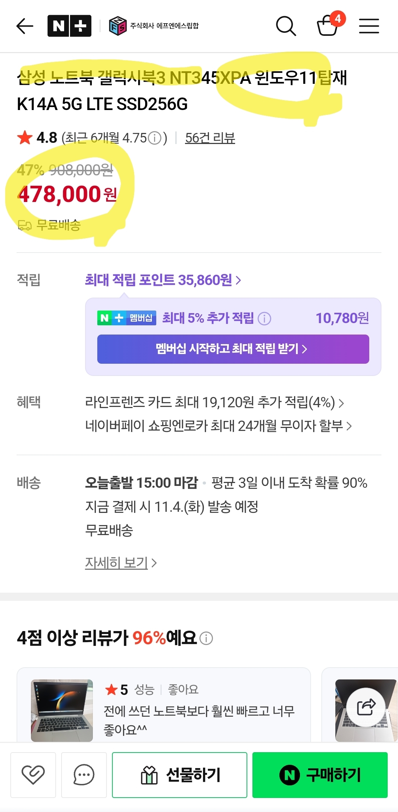
Task: Open the hamburger menu icon
Action: point(369,26)
